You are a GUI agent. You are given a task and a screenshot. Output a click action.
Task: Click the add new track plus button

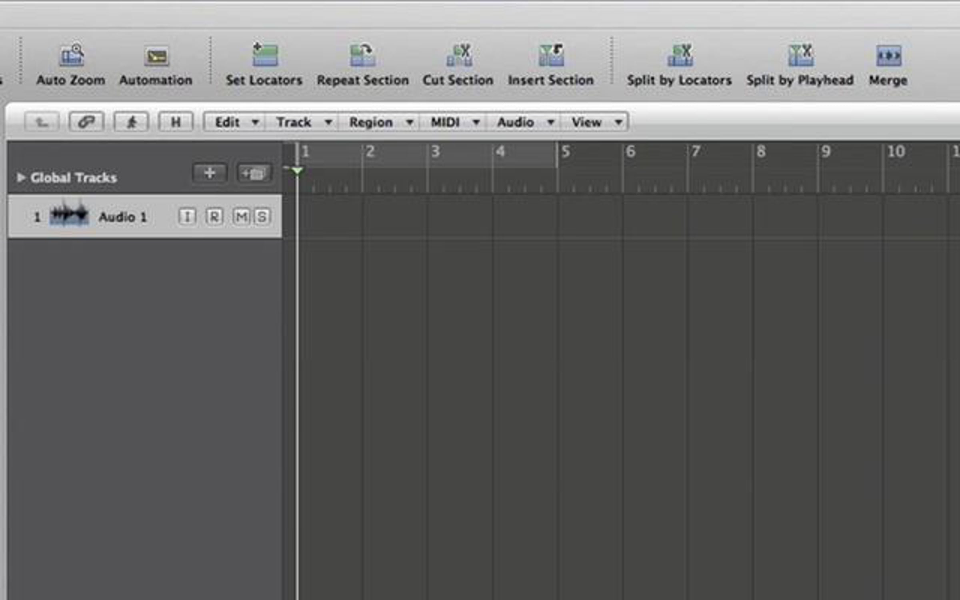click(210, 173)
